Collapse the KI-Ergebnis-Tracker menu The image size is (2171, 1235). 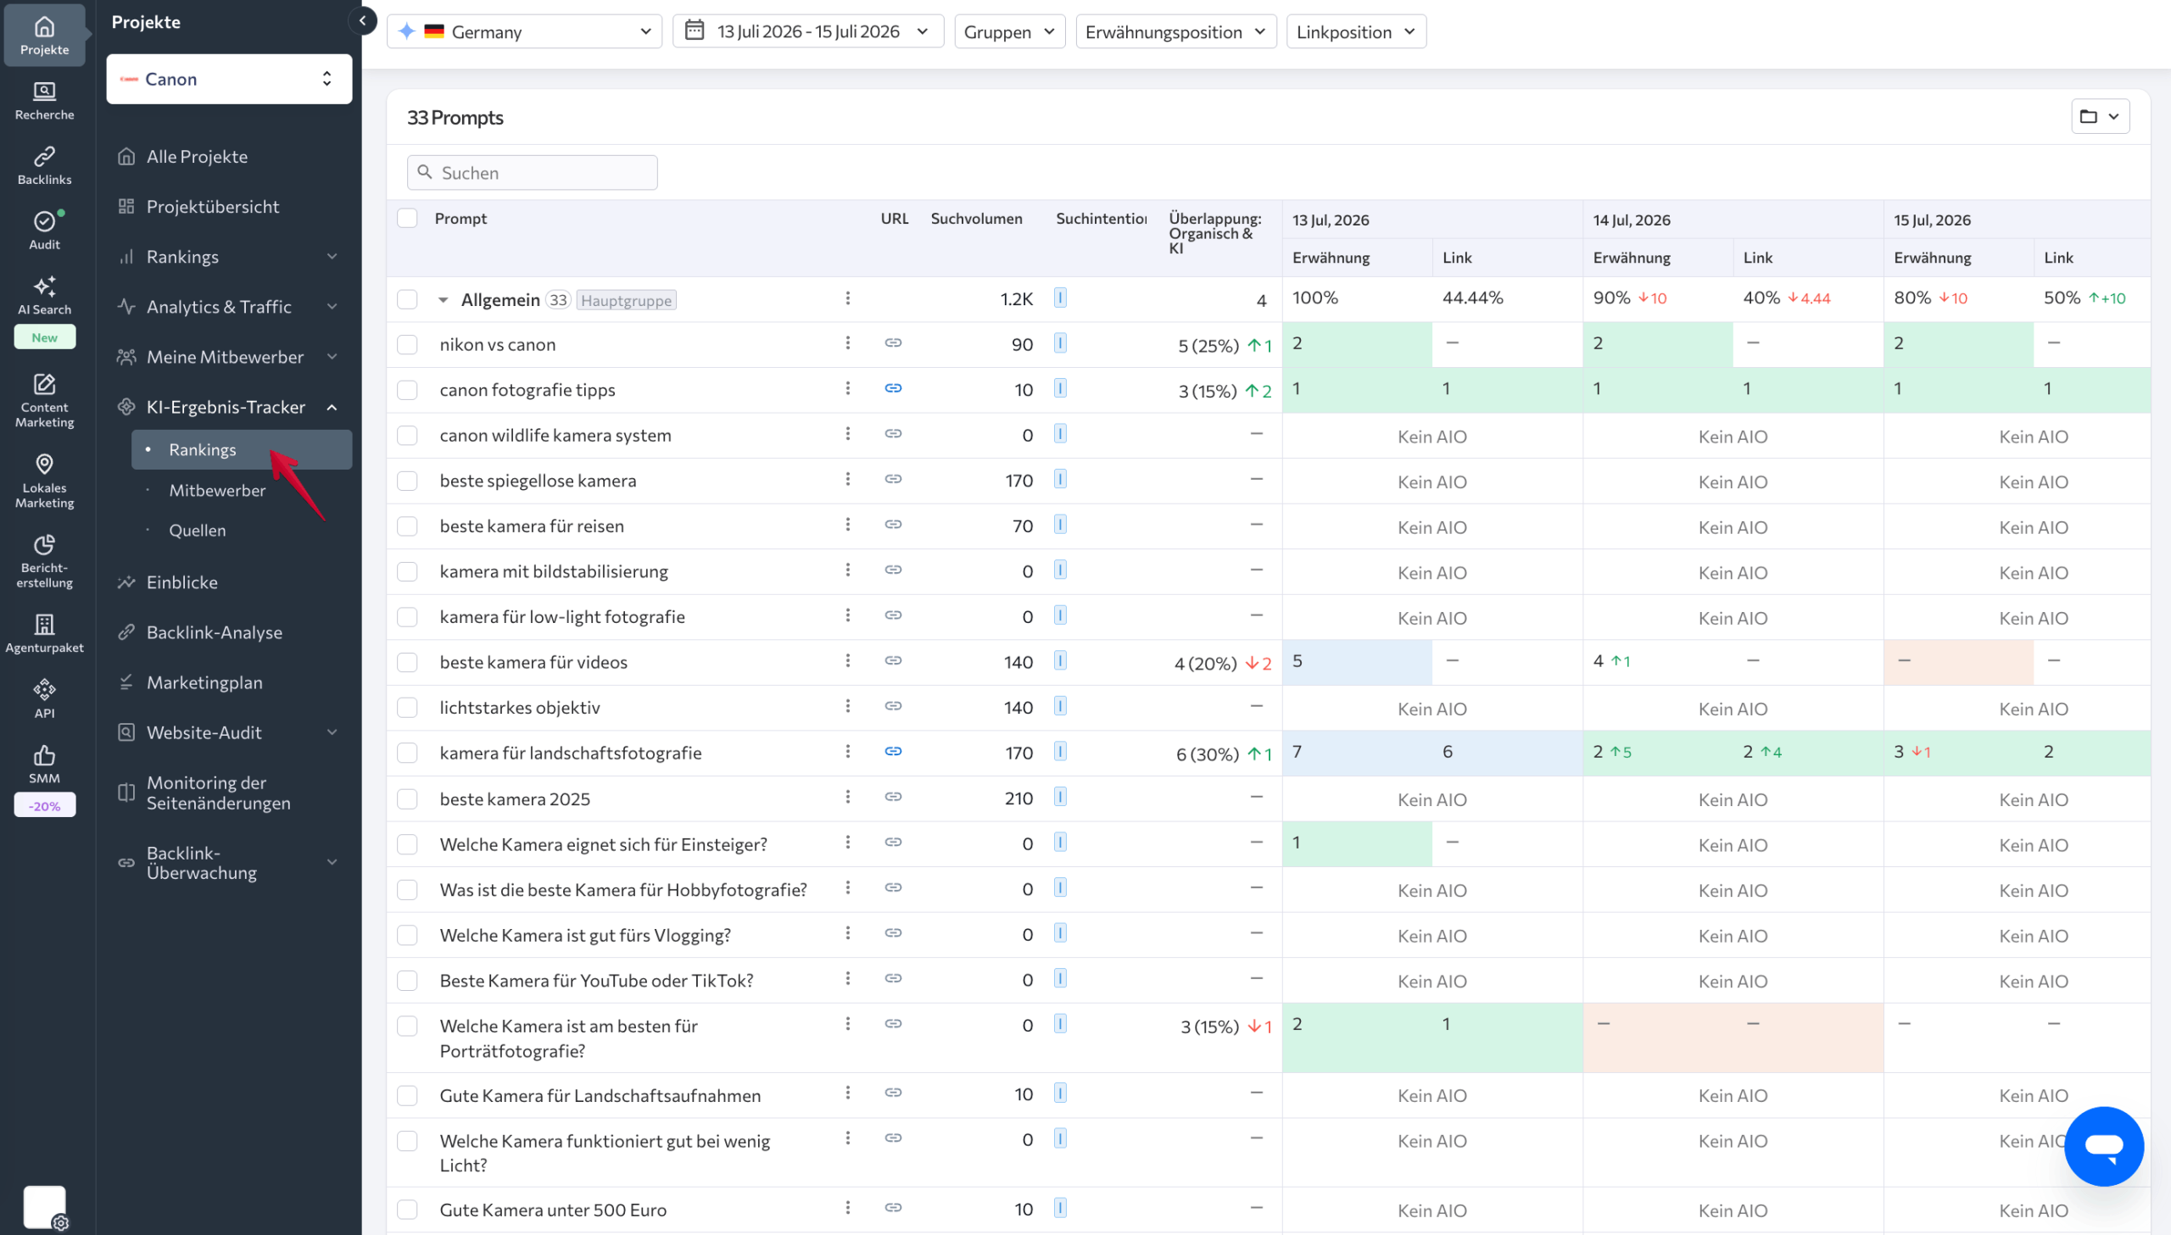[x=332, y=407]
